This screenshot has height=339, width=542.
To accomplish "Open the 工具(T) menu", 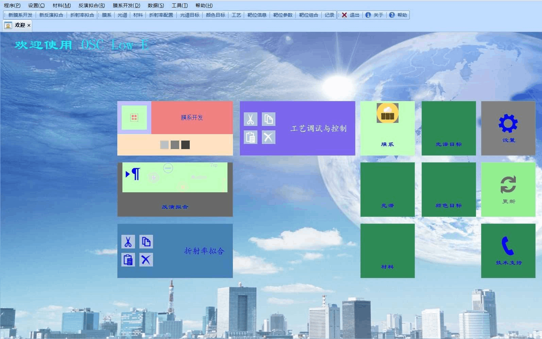I will coord(180,5).
